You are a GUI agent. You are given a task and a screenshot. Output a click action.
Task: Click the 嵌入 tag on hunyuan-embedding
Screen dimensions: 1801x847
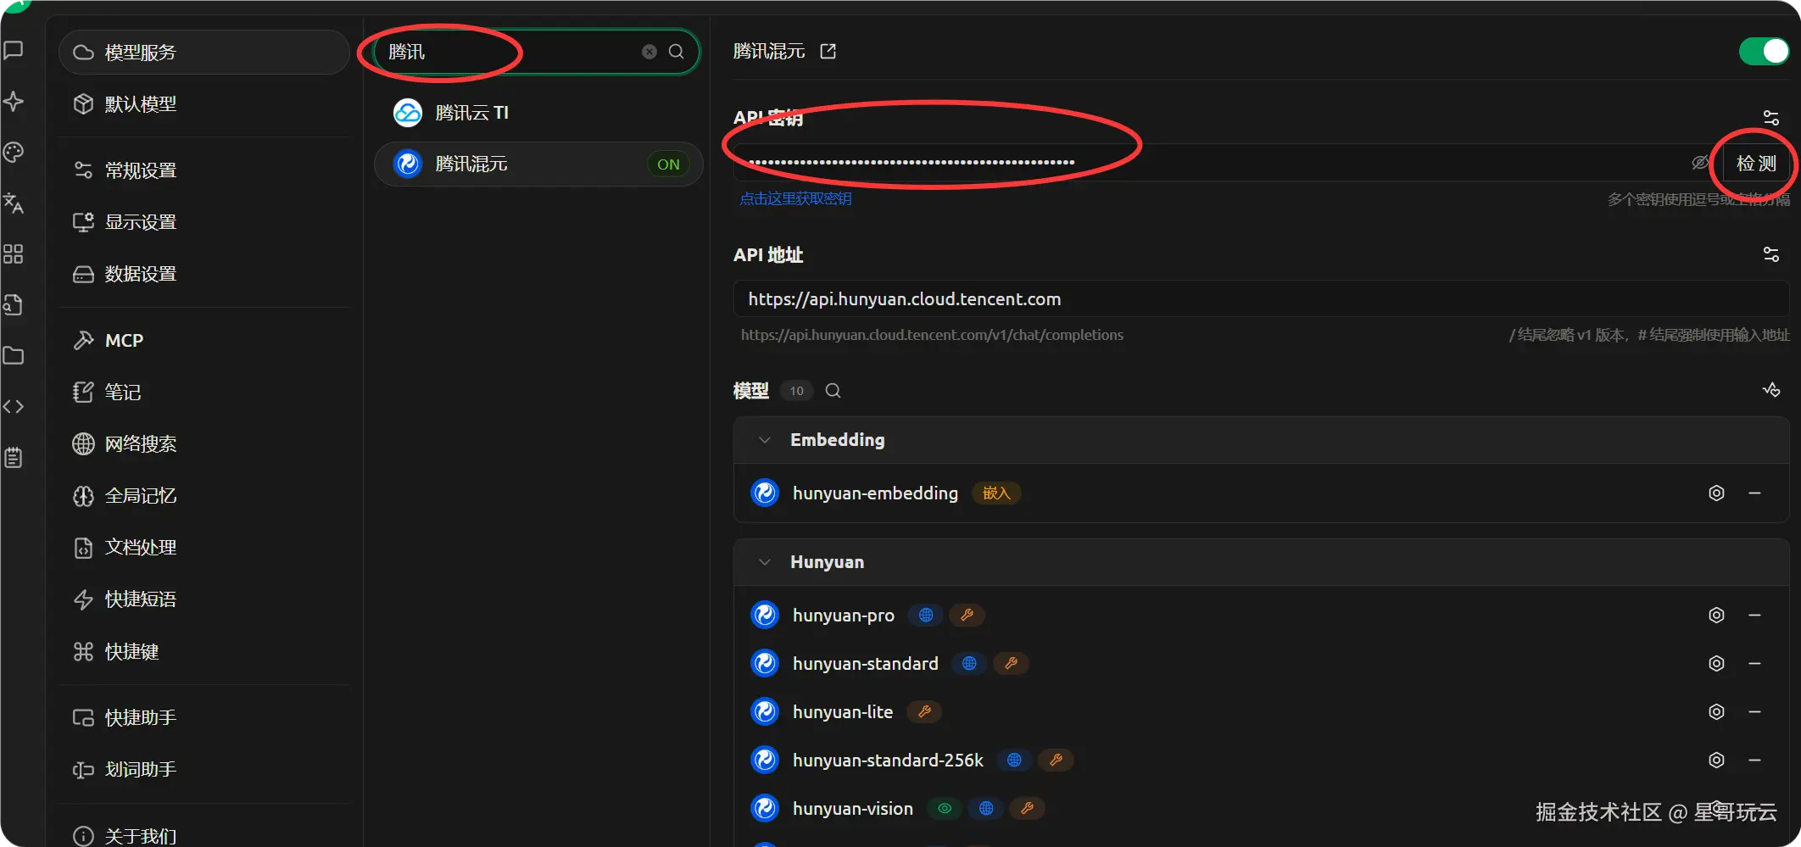point(996,493)
